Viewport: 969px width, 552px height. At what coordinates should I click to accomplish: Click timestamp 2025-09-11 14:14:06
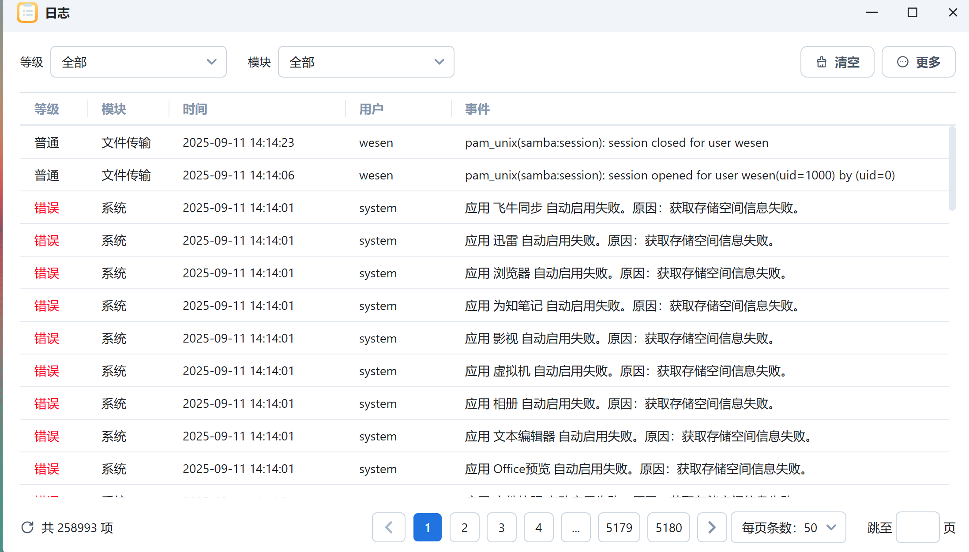(238, 175)
